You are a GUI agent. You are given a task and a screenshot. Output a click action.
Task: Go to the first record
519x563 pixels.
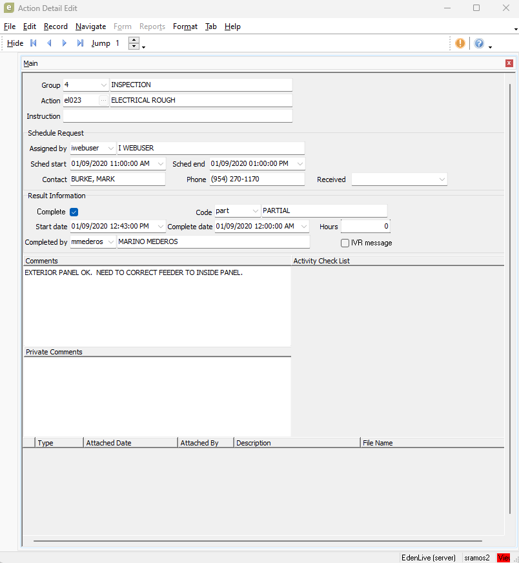click(x=34, y=43)
